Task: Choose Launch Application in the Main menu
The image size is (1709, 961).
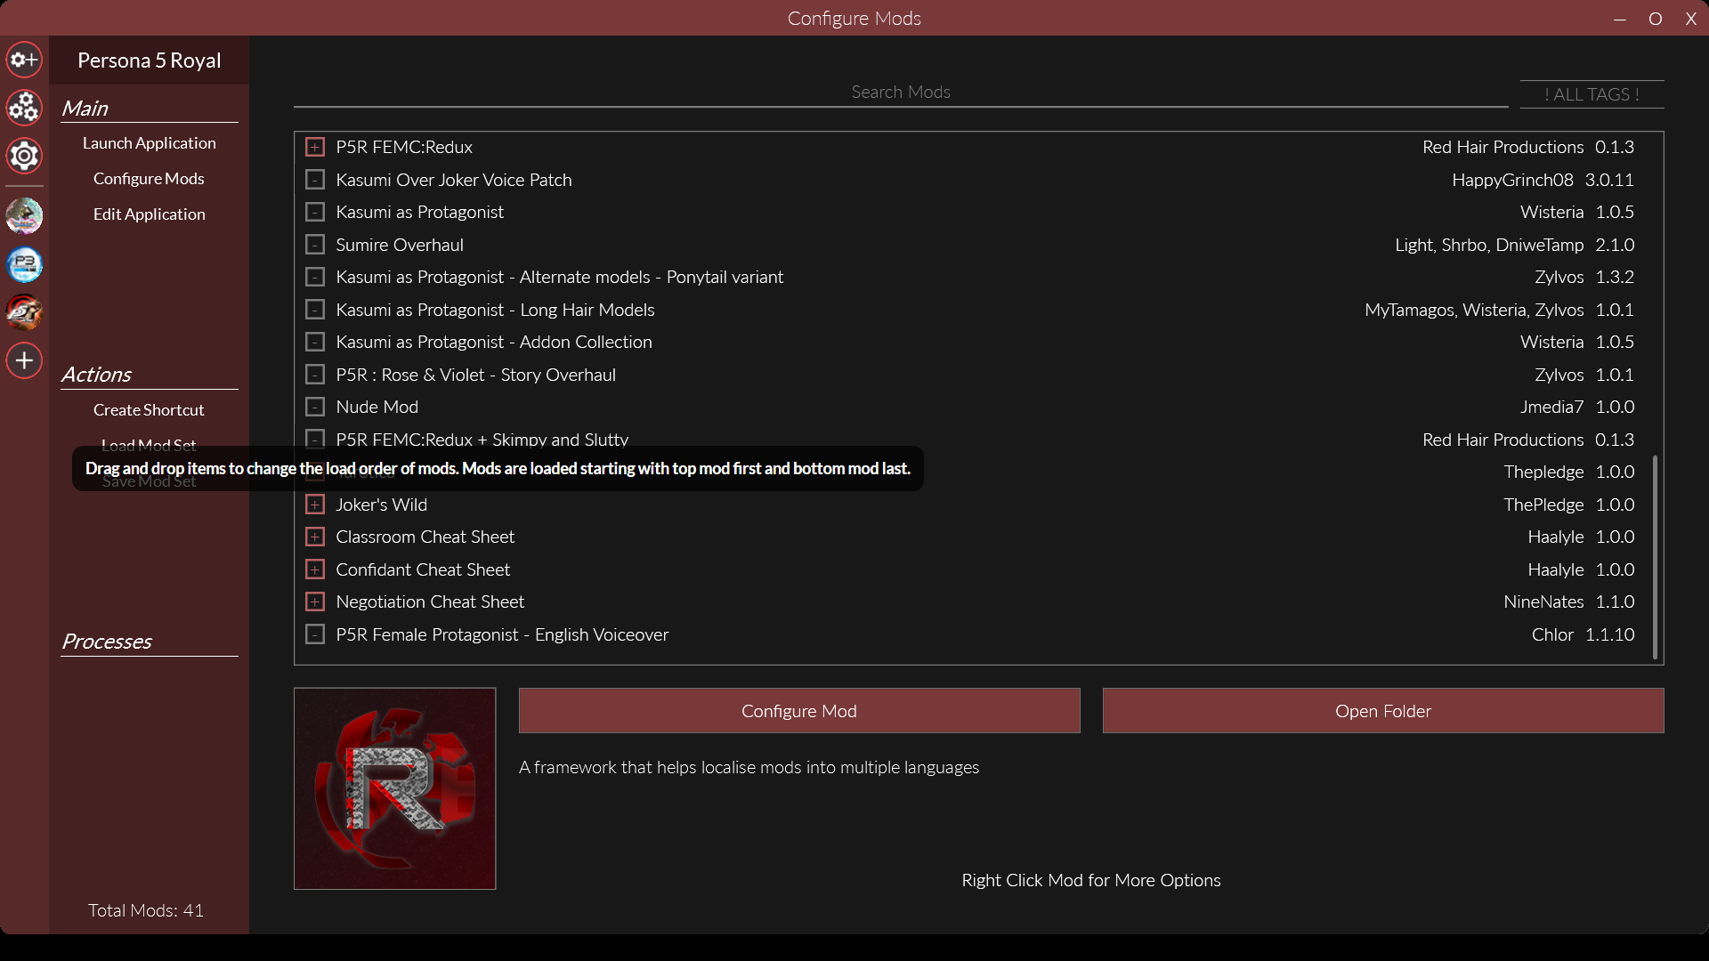Action: tap(150, 143)
